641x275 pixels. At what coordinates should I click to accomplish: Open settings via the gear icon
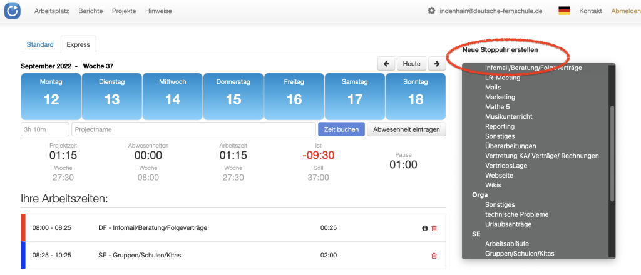[x=431, y=11]
